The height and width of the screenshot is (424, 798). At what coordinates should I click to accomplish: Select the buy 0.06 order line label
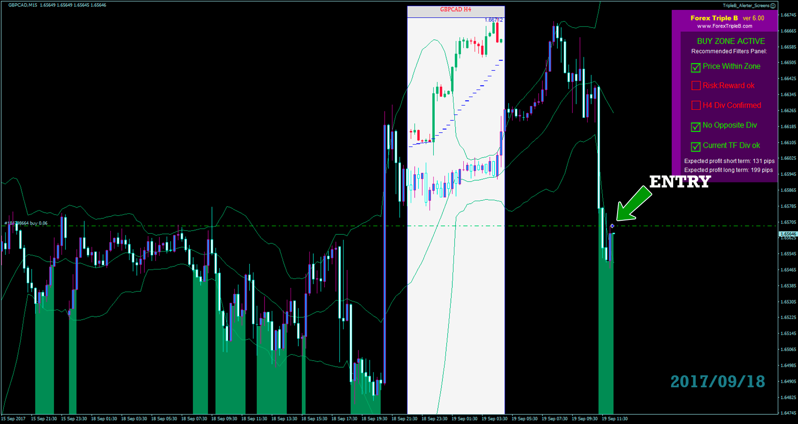26,223
